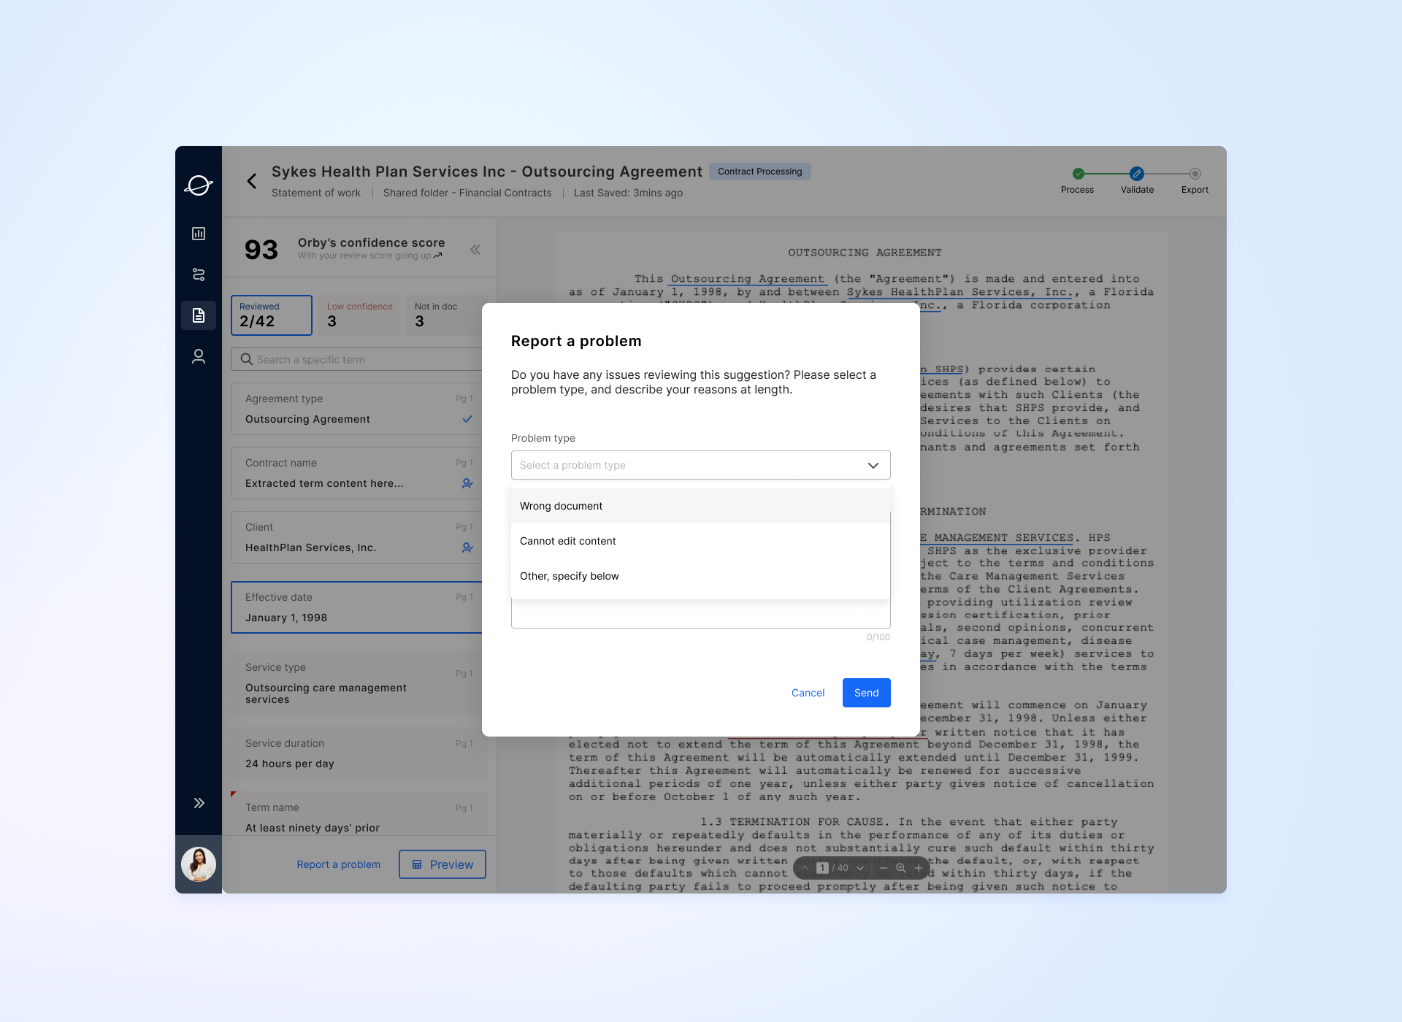Viewport: 1402px width, 1022px height.
Task: Click 'Shared folder - Financial Contracts' text
Action: (467, 193)
